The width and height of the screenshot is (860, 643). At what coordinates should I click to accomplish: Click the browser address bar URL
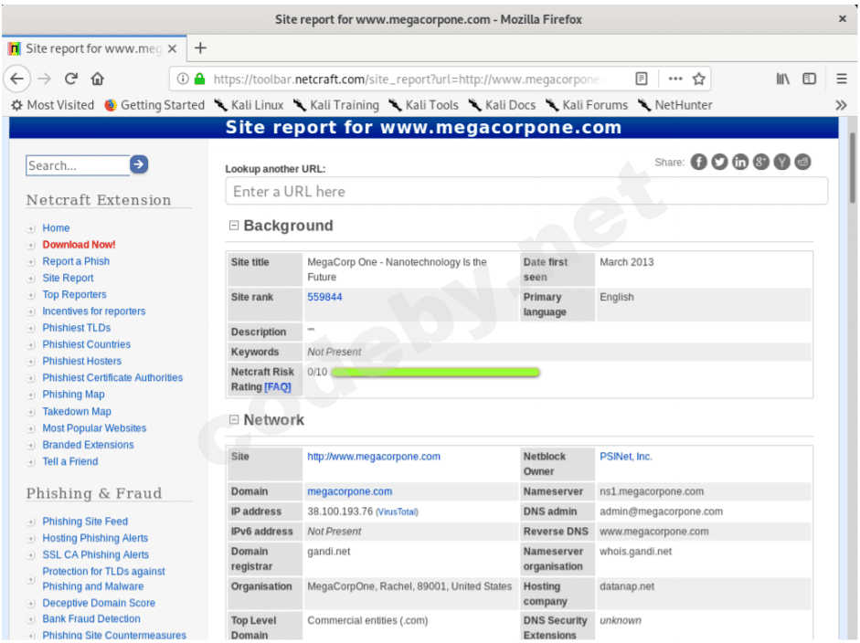click(409, 79)
